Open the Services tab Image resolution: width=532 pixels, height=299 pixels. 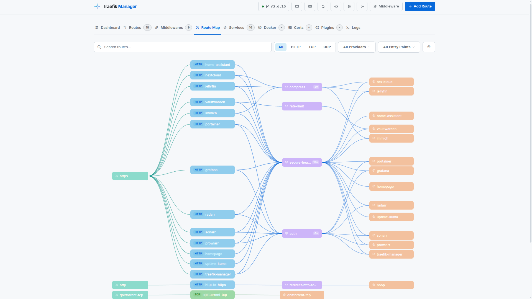click(239, 28)
